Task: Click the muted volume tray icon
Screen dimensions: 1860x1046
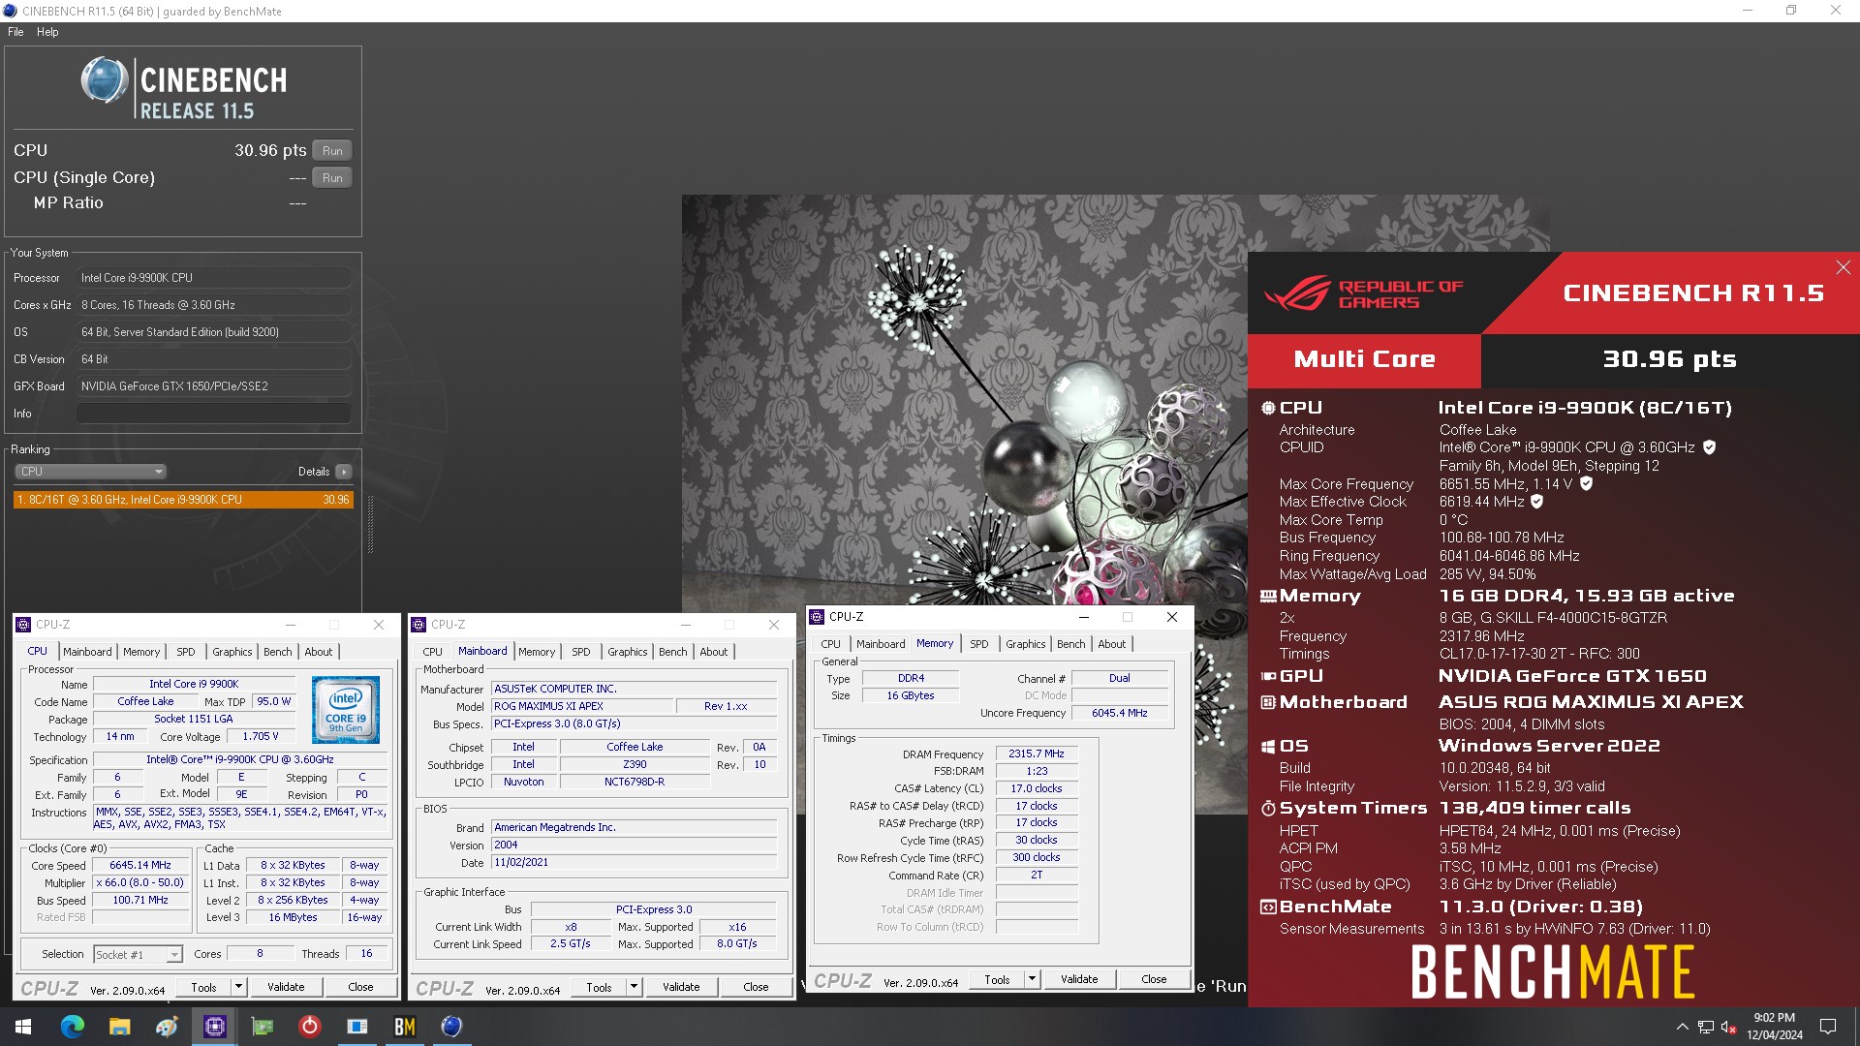Action: pyautogui.click(x=1728, y=1027)
